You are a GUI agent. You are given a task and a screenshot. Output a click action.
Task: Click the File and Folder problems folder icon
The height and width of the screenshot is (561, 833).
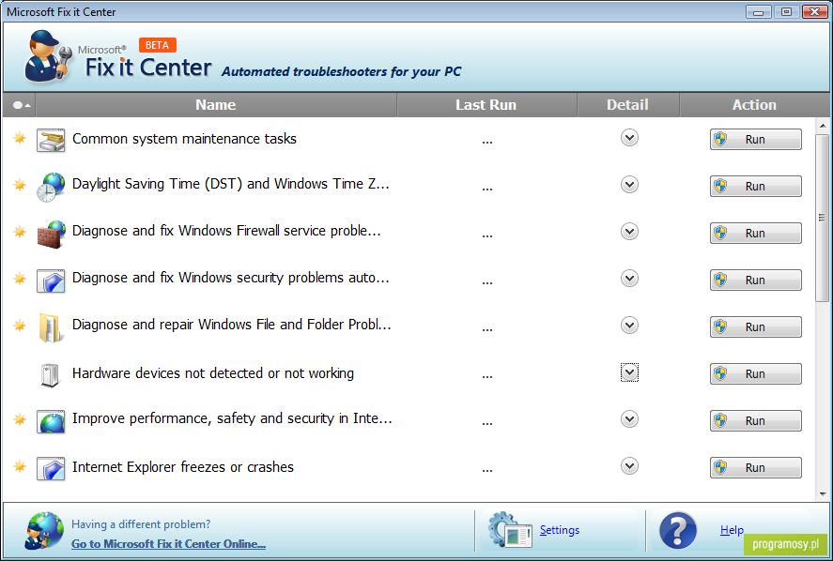(50, 327)
